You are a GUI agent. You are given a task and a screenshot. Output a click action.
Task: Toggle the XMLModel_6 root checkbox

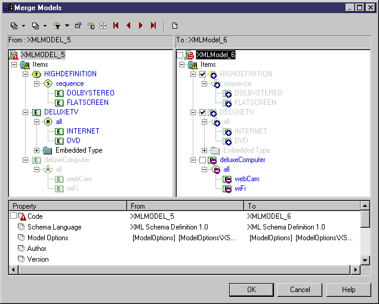(180, 55)
